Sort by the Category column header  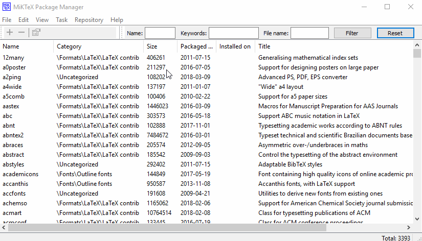(99, 46)
